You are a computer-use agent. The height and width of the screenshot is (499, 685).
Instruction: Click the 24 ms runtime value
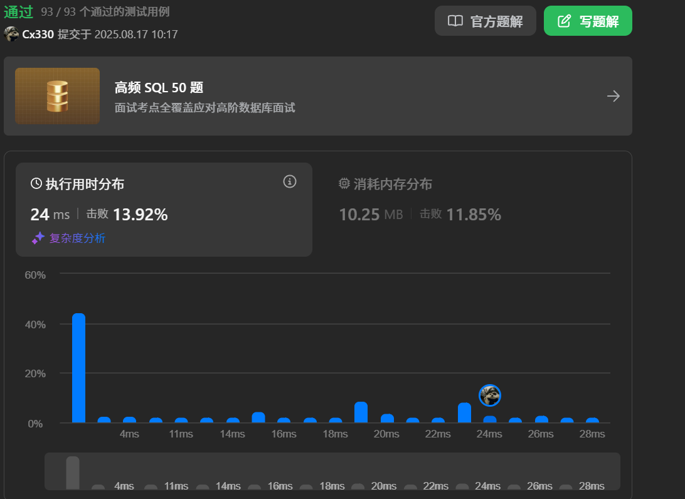click(x=50, y=215)
